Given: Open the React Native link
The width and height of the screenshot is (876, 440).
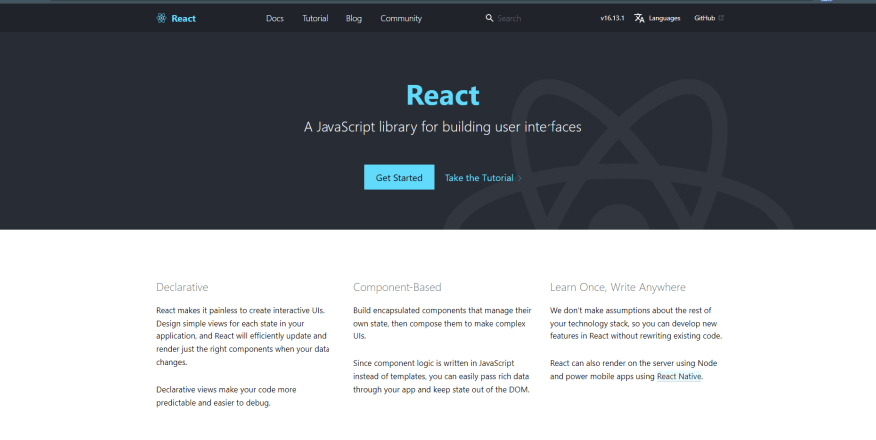Looking at the screenshot, I should 679,377.
